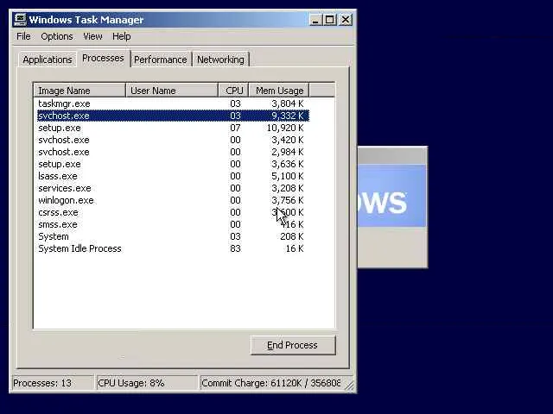The height and width of the screenshot is (414, 553).
Task: Select the smss.exe process
Action: click(x=173, y=224)
